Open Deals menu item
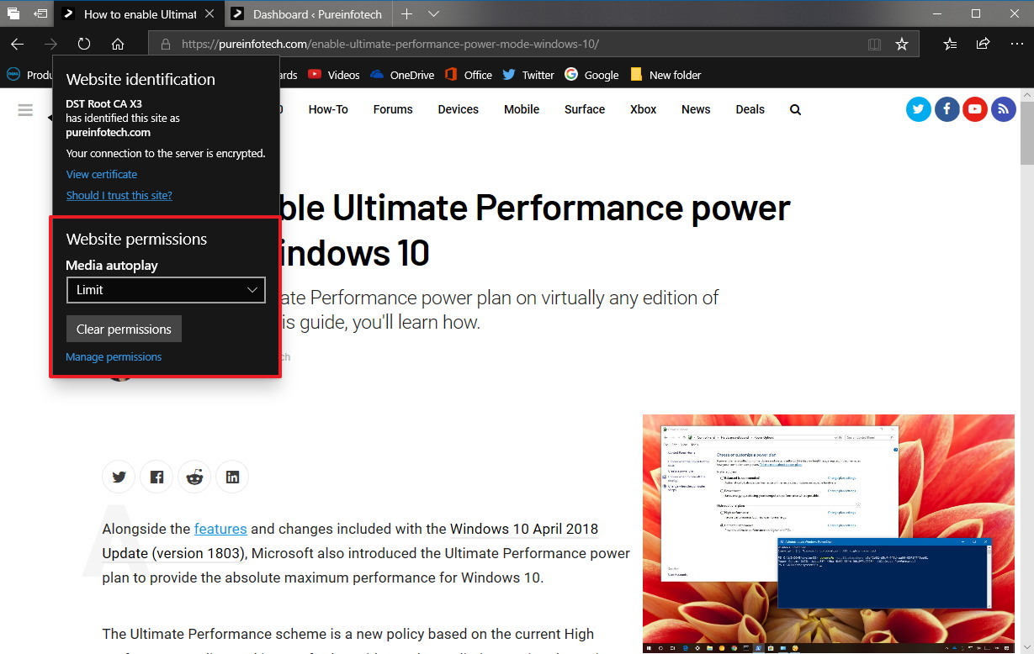 click(750, 109)
